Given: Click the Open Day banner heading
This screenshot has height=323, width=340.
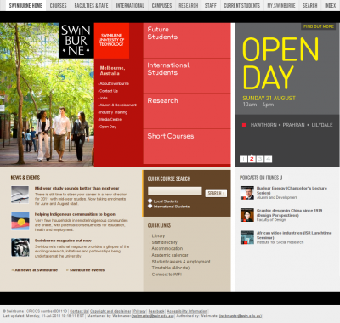Looking at the screenshot, I should pyautogui.click(x=280, y=64).
